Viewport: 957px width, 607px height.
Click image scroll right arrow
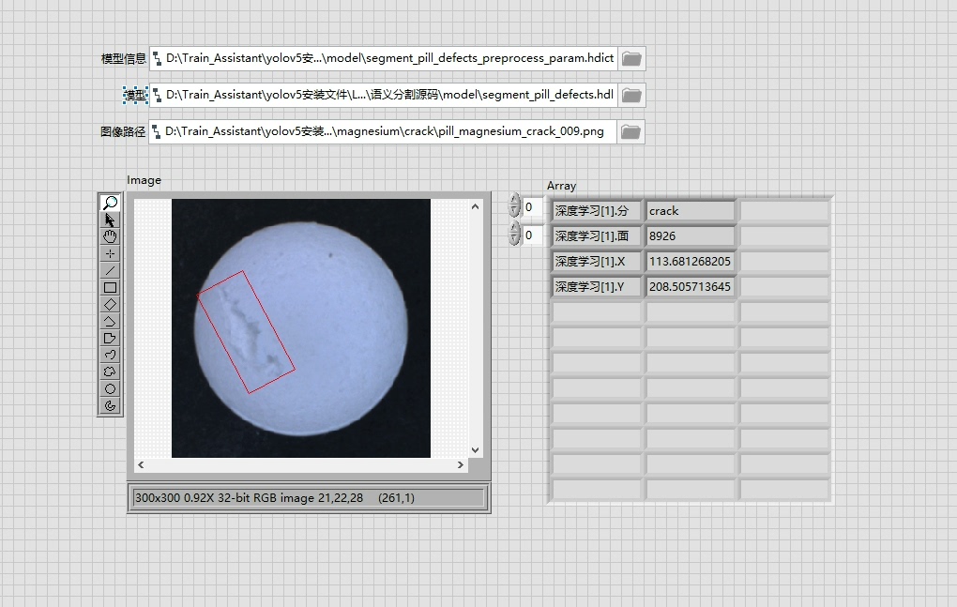pyautogui.click(x=460, y=464)
